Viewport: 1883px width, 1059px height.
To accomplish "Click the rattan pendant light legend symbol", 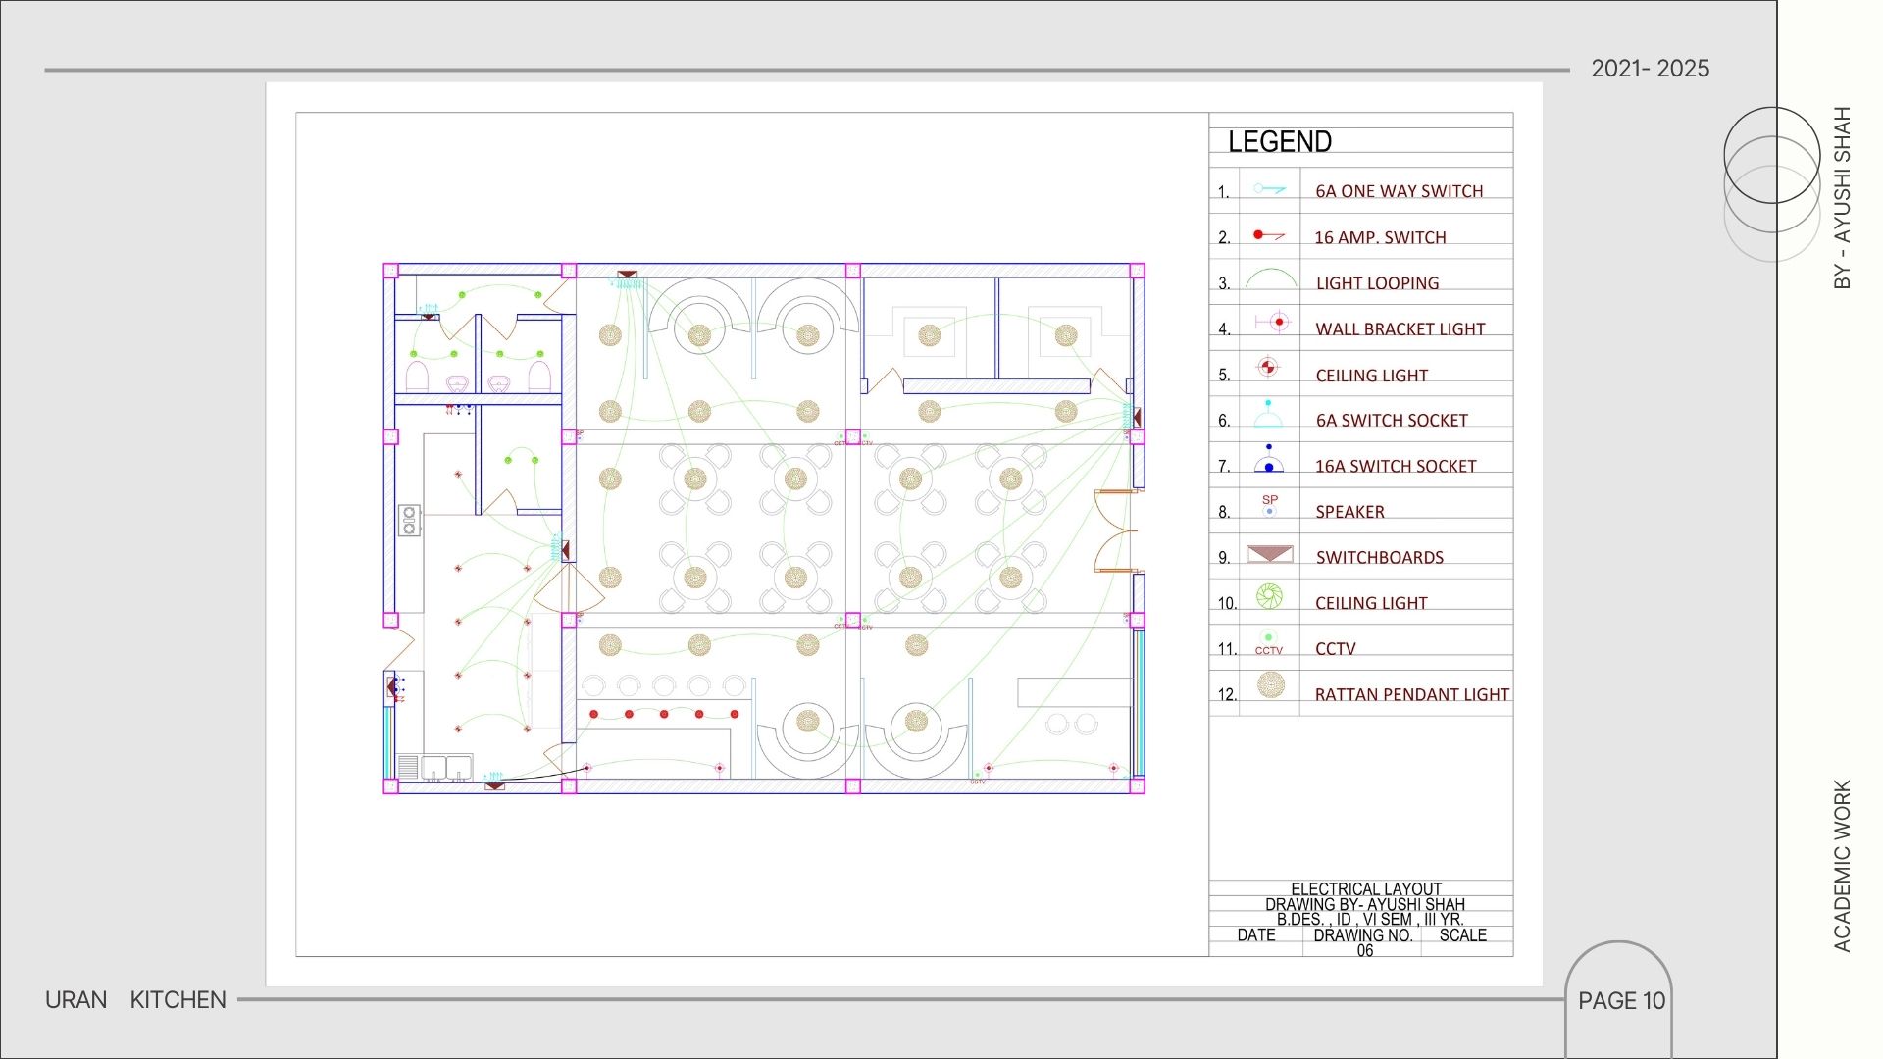I will pos(1271,684).
